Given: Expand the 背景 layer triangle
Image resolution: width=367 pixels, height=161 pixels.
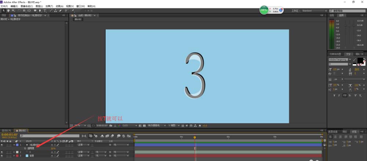Looking at the screenshot, I should click(14, 156).
